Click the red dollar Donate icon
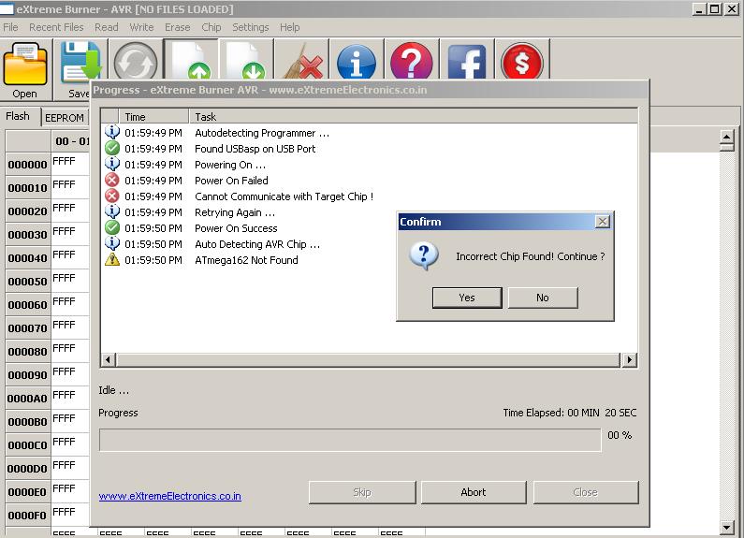 (522, 62)
